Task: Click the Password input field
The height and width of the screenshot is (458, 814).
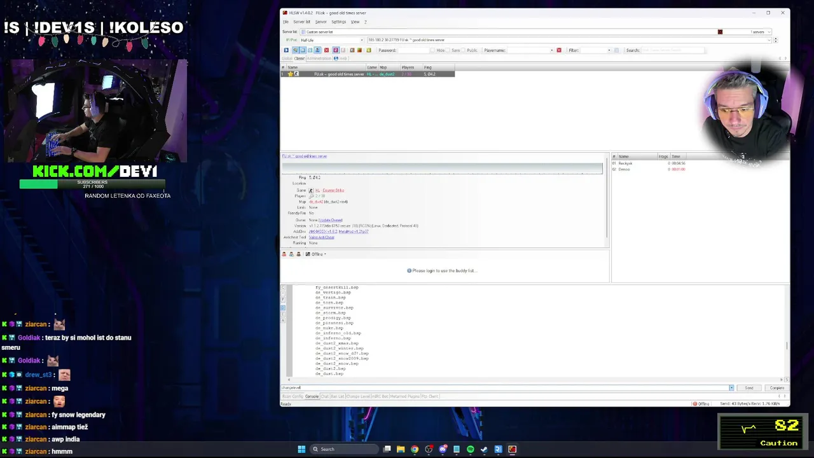Action: point(413,50)
